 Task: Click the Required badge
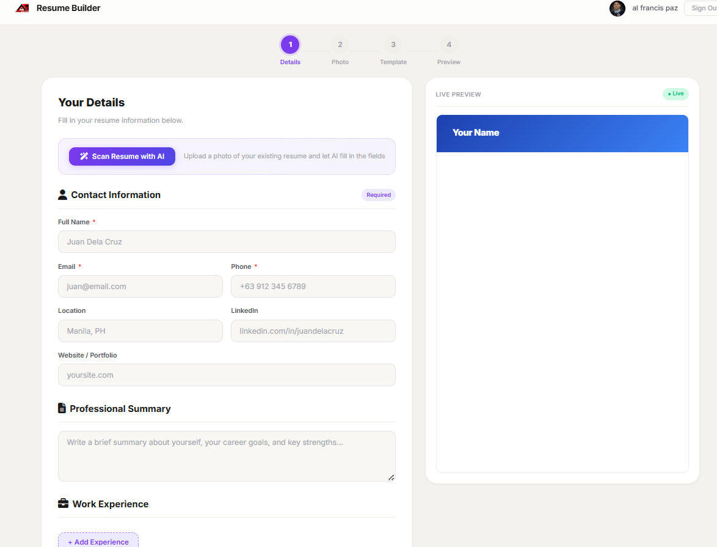coord(379,195)
